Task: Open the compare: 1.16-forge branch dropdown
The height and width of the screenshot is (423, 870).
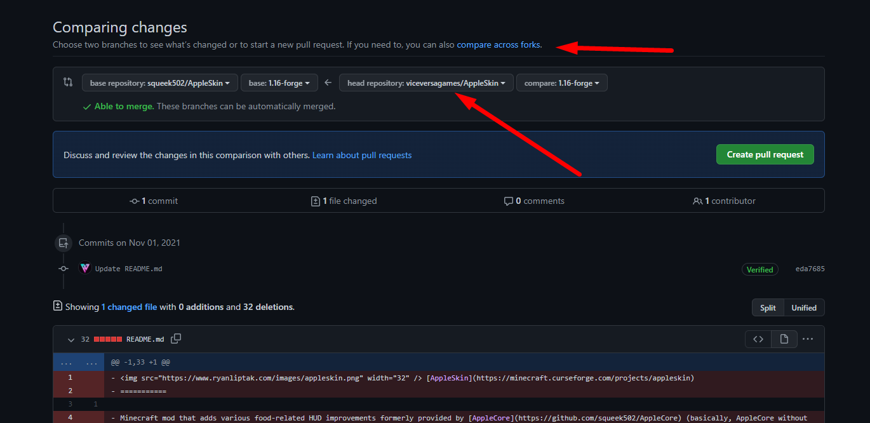Action: coord(561,82)
